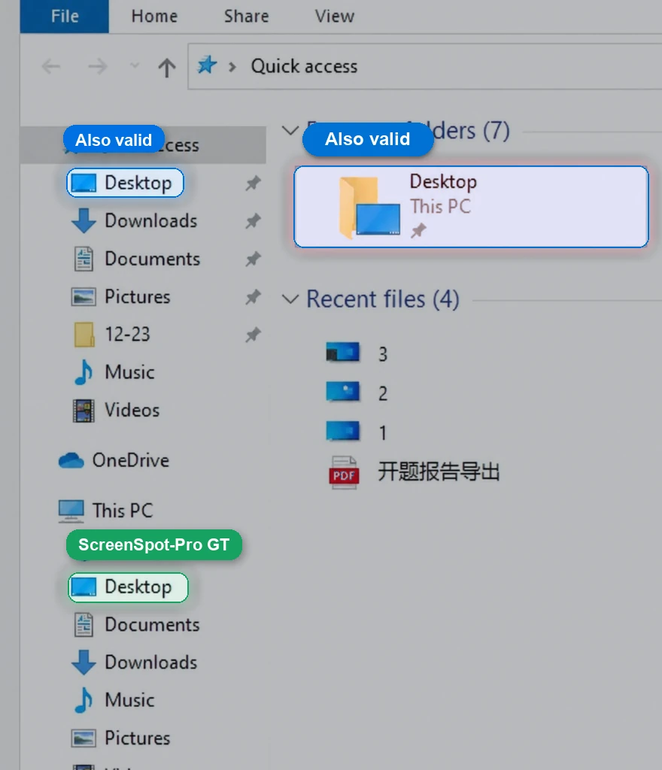Click the Pictures icon under This PC
The height and width of the screenshot is (770, 662).
coord(84,738)
